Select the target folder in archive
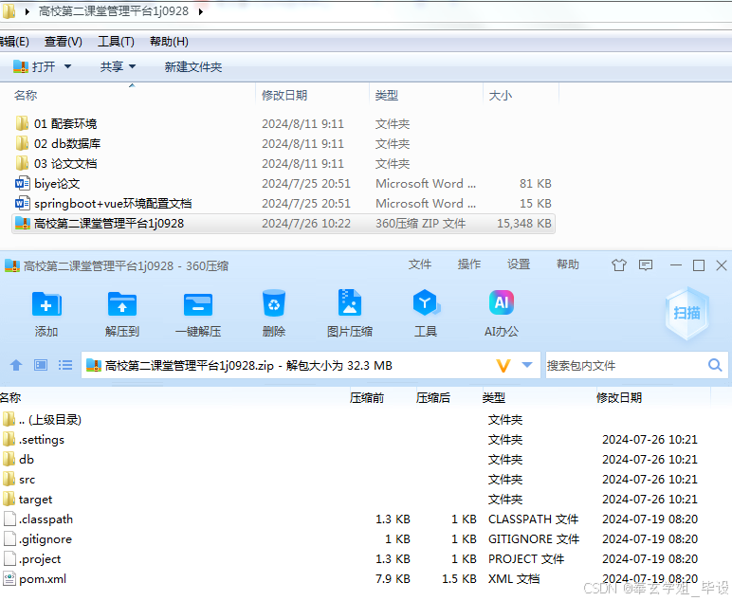732x601 pixels. click(27, 500)
